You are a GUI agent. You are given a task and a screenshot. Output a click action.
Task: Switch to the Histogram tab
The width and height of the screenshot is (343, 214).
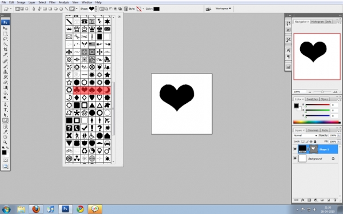[x=317, y=22]
